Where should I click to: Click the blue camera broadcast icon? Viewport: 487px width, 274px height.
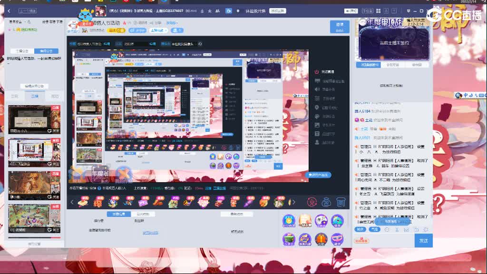tap(229, 11)
